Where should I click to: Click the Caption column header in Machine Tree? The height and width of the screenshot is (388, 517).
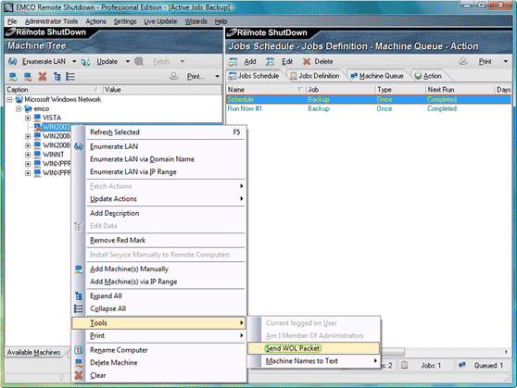pos(54,90)
